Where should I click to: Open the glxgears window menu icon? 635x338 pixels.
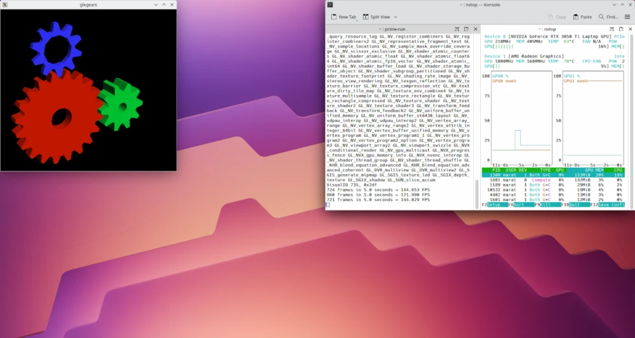point(5,4)
